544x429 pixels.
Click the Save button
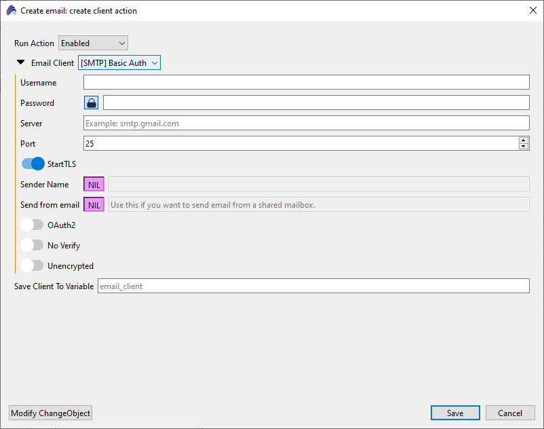coord(455,413)
